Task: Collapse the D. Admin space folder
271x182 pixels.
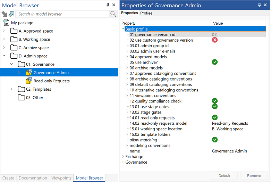Action: click(4, 56)
